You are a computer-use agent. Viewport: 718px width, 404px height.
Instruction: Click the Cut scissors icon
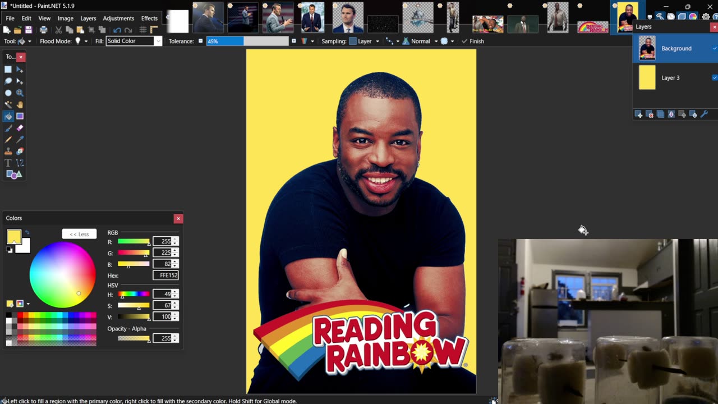[58, 30]
